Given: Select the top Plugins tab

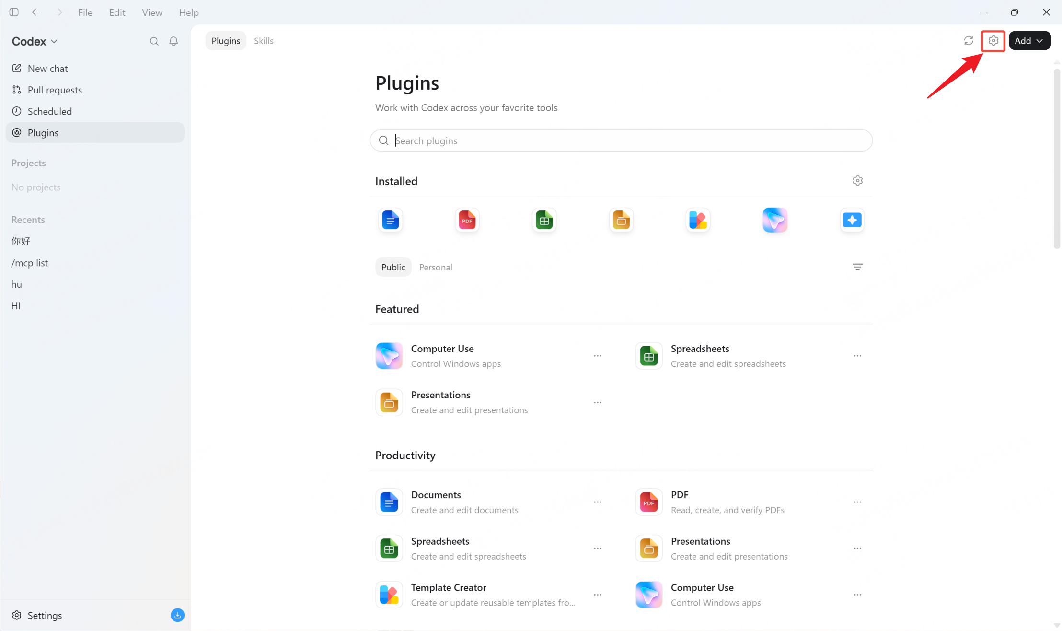Looking at the screenshot, I should [x=226, y=41].
